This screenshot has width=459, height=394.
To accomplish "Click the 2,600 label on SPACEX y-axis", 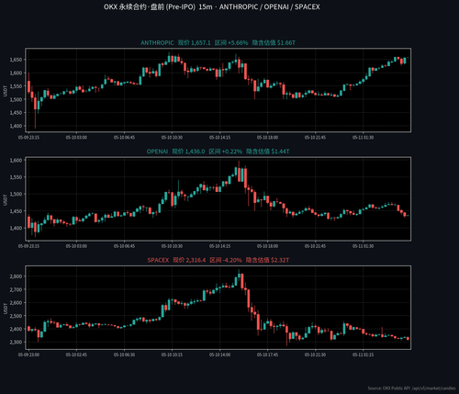I will click(17, 302).
